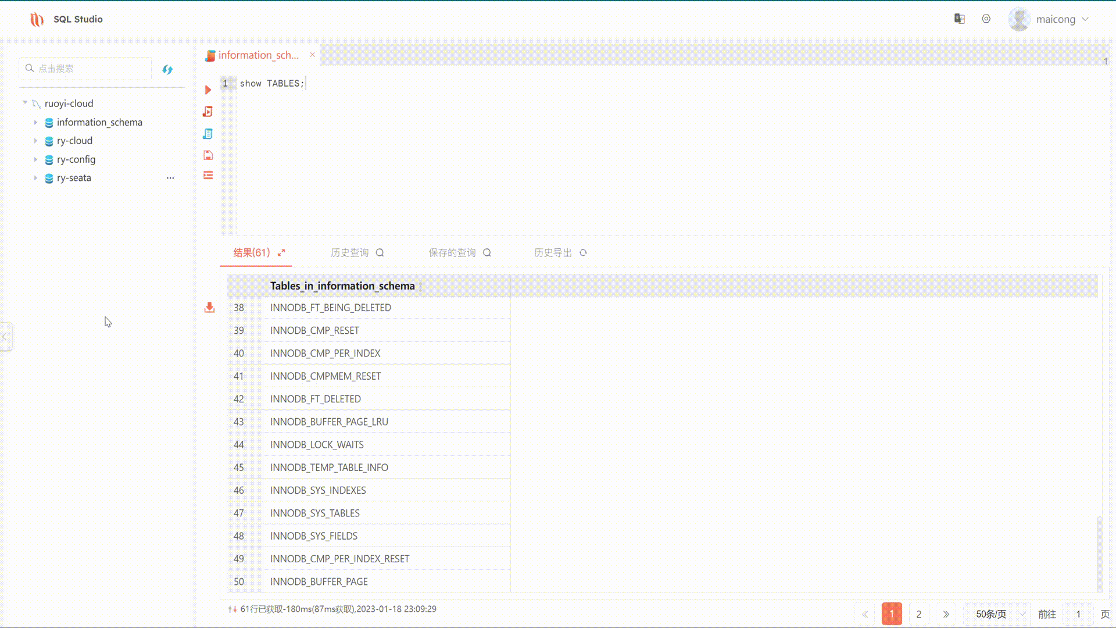Screen dimensions: 1116x628
Task: Save the current query via disk icon
Action: (x=208, y=155)
